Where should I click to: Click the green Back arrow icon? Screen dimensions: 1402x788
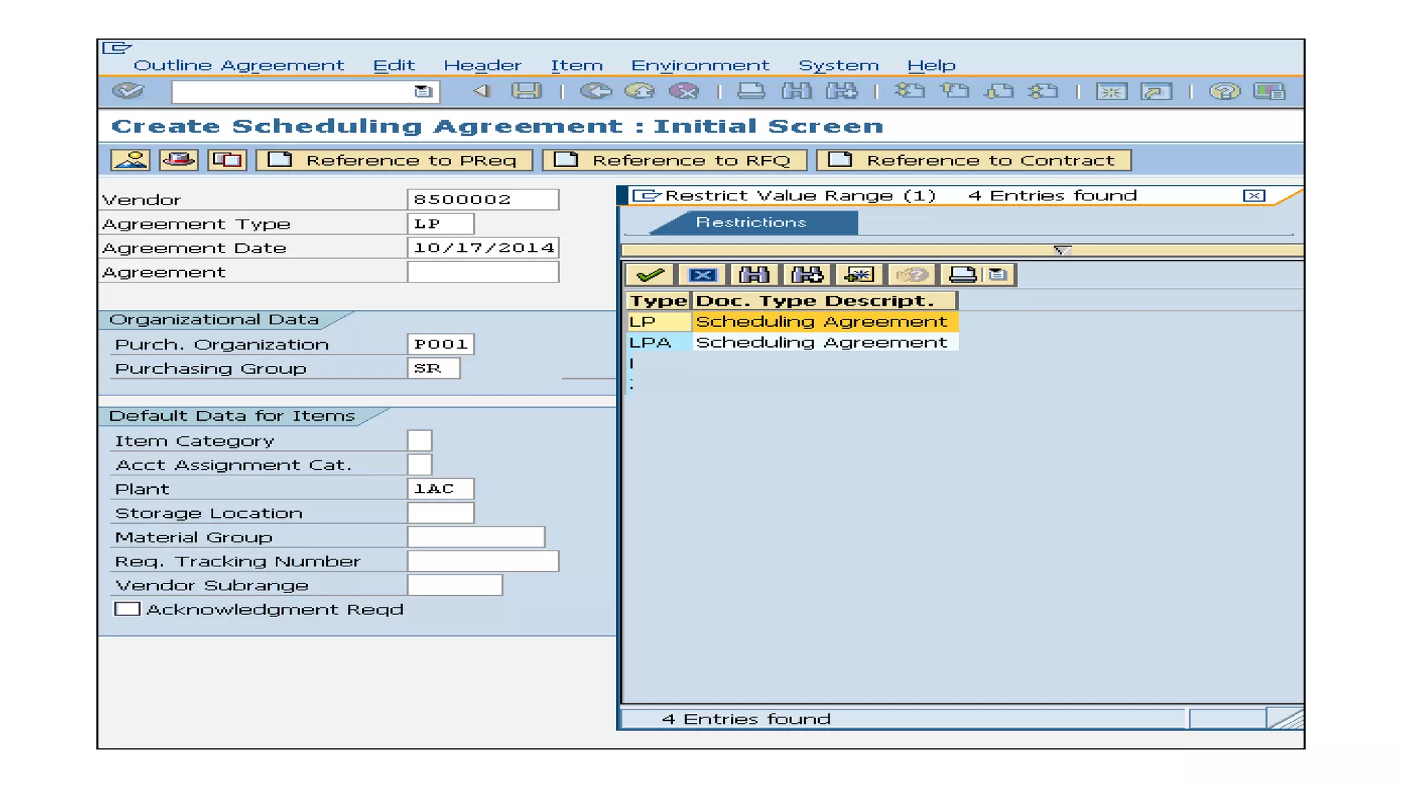(x=595, y=91)
